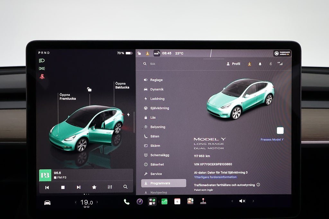Image resolution: width=329 pixels, height=219 pixels.
Task: Tap the LTE signal strength icon
Action: pyautogui.click(x=280, y=63)
